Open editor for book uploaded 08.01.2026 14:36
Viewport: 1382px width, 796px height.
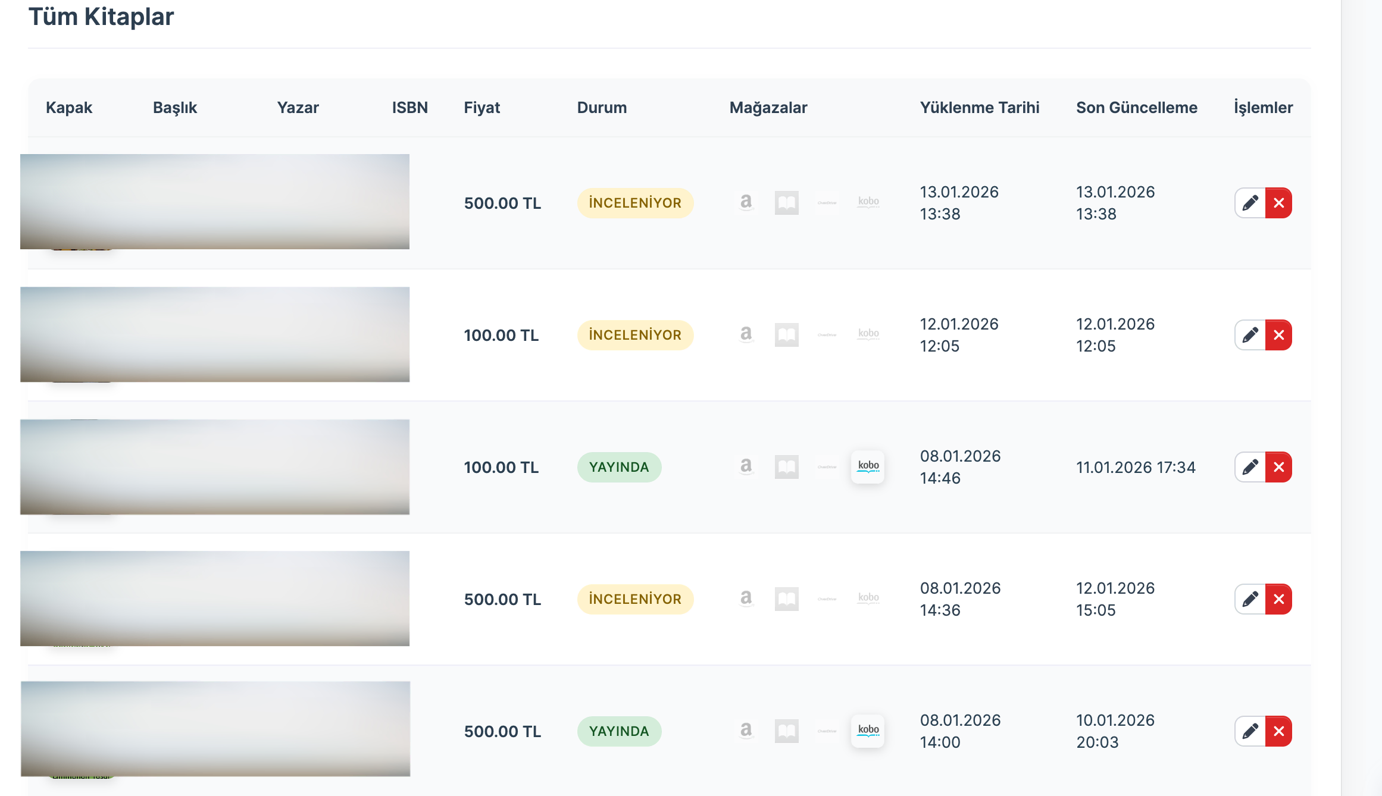pos(1250,599)
